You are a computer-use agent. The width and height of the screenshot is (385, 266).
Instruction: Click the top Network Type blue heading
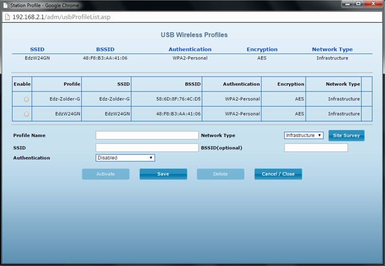click(332, 49)
